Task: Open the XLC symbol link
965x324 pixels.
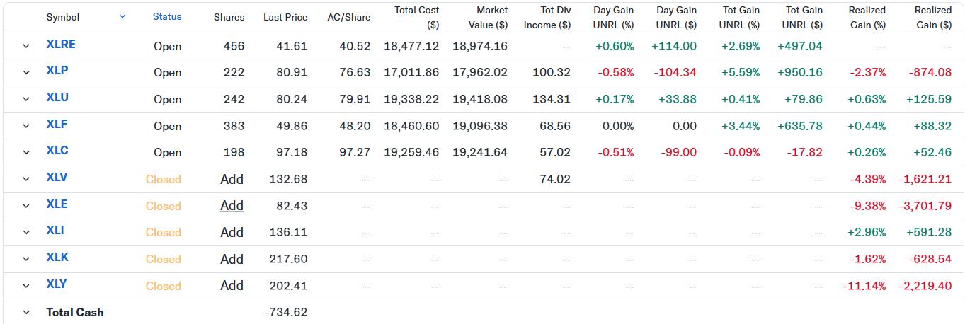Action: click(57, 151)
